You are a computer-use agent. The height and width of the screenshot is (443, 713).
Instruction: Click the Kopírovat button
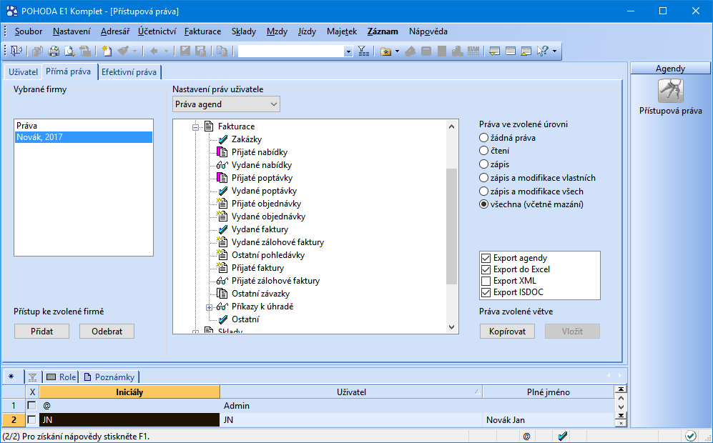[x=508, y=332]
